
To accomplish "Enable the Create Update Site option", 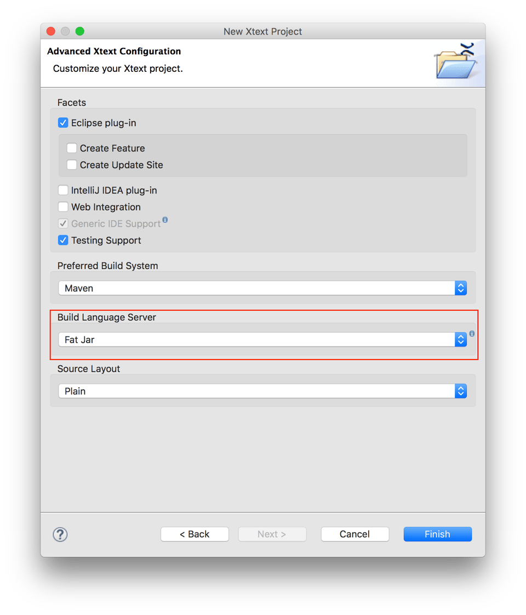I will (x=72, y=165).
